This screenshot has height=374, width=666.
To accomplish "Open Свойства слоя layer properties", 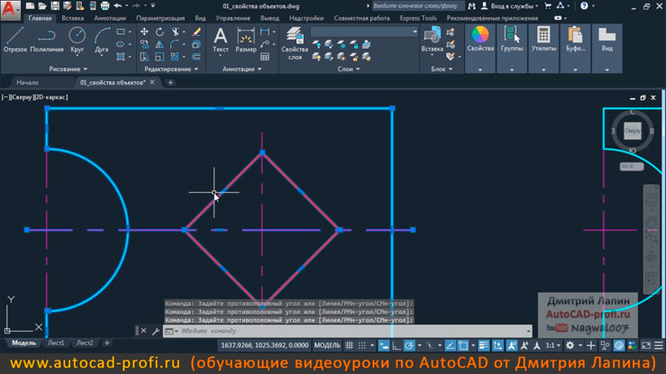I will 295,43.
